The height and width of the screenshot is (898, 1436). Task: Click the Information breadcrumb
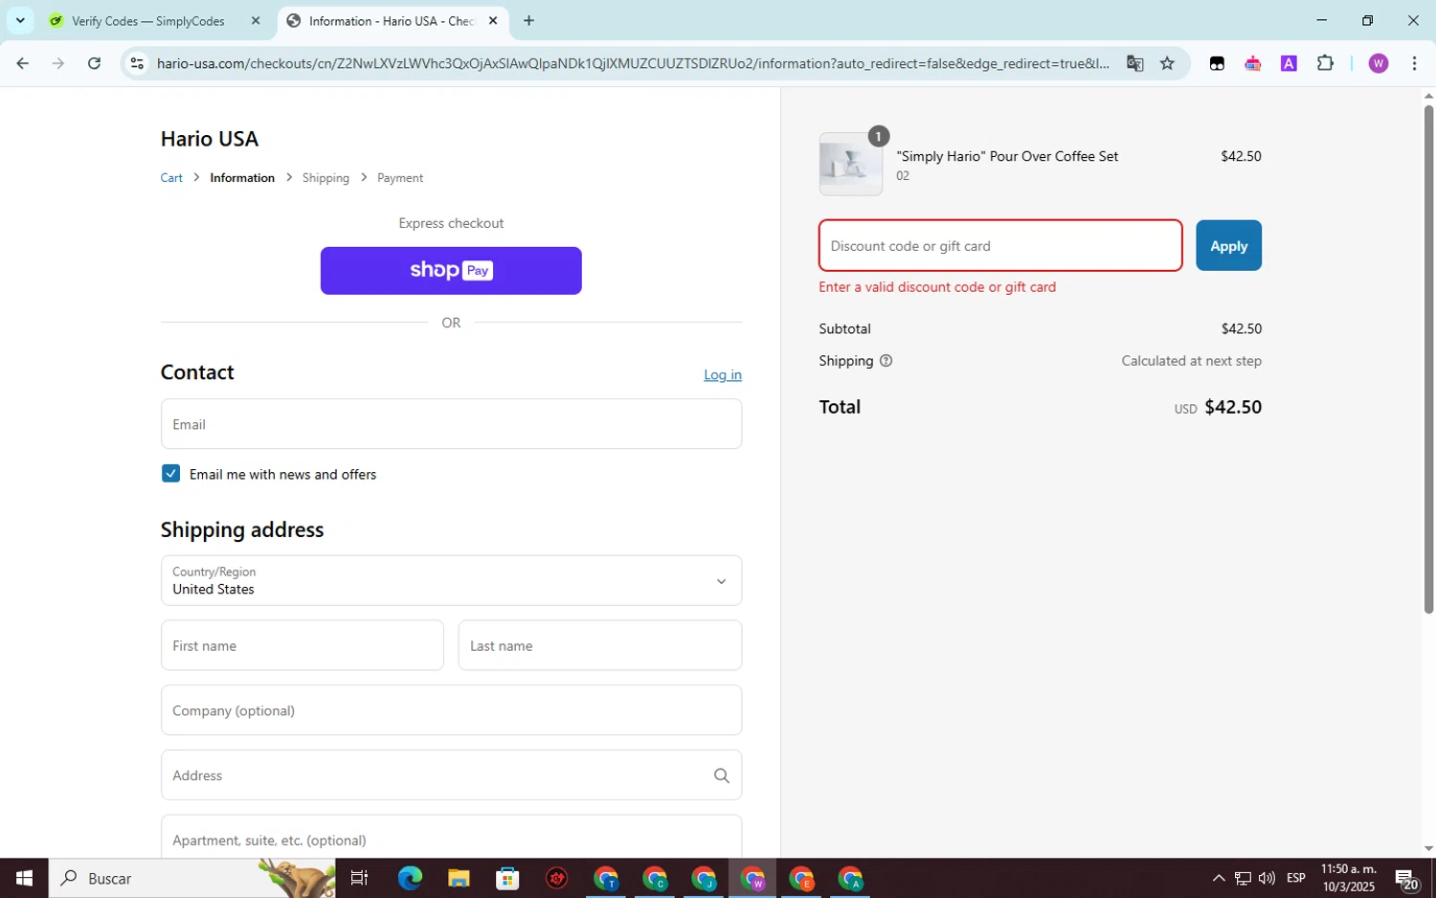(242, 178)
